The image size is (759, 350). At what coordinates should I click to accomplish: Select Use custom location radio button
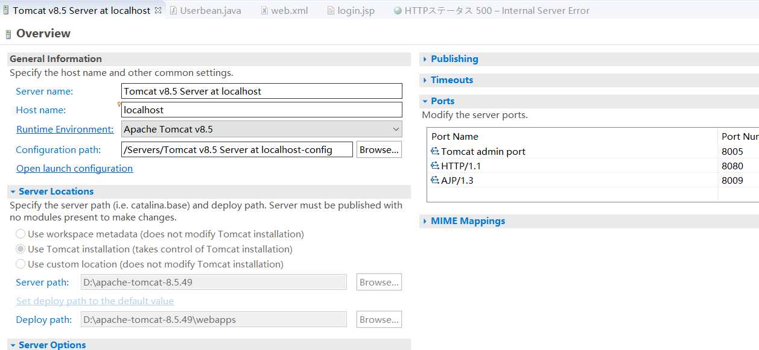coord(21,264)
